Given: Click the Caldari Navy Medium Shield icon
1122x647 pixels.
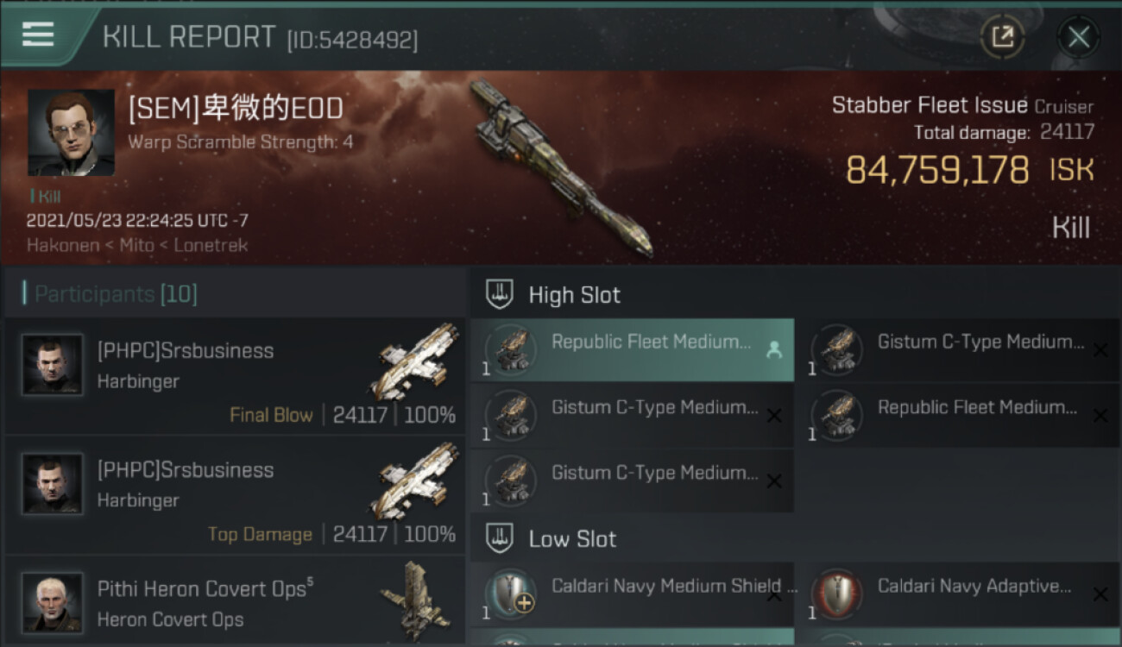Looking at the screenshot, I should (511, 594).
